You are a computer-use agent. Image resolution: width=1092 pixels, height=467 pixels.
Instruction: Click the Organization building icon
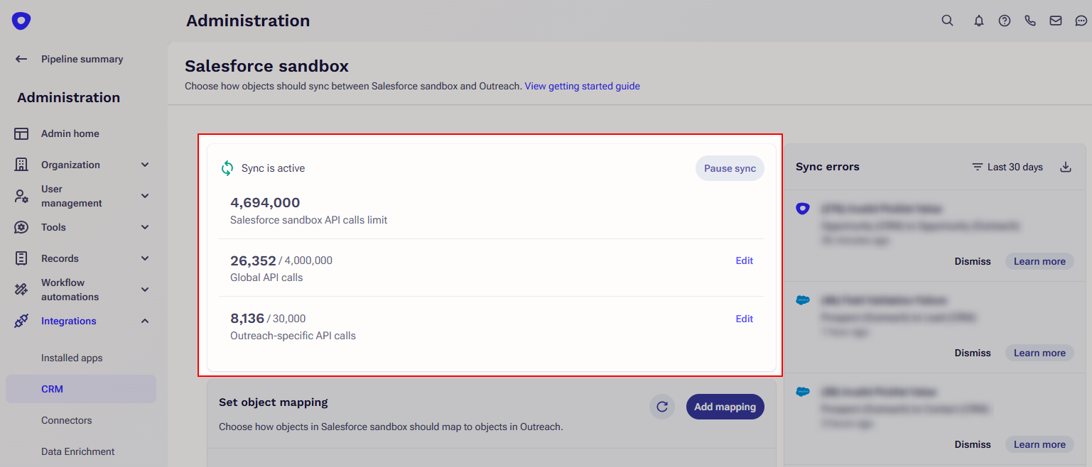[x=21, y=165]
